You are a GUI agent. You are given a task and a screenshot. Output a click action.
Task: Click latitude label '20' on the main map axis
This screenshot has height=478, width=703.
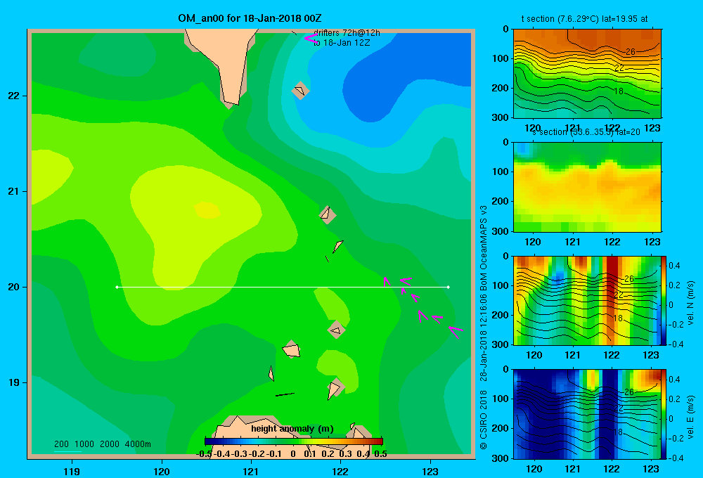click(14, 287)
